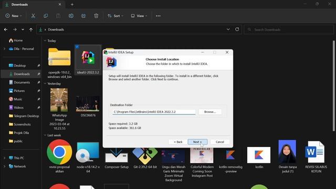Expand This PC in sidebar

[5, 158]
